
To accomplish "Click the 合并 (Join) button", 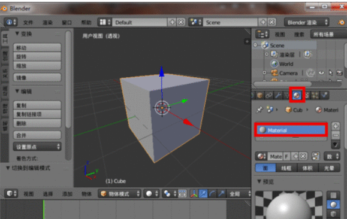I will coord(37,135).
